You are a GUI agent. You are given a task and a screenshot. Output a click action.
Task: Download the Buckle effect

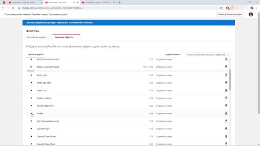coord(226,114)
